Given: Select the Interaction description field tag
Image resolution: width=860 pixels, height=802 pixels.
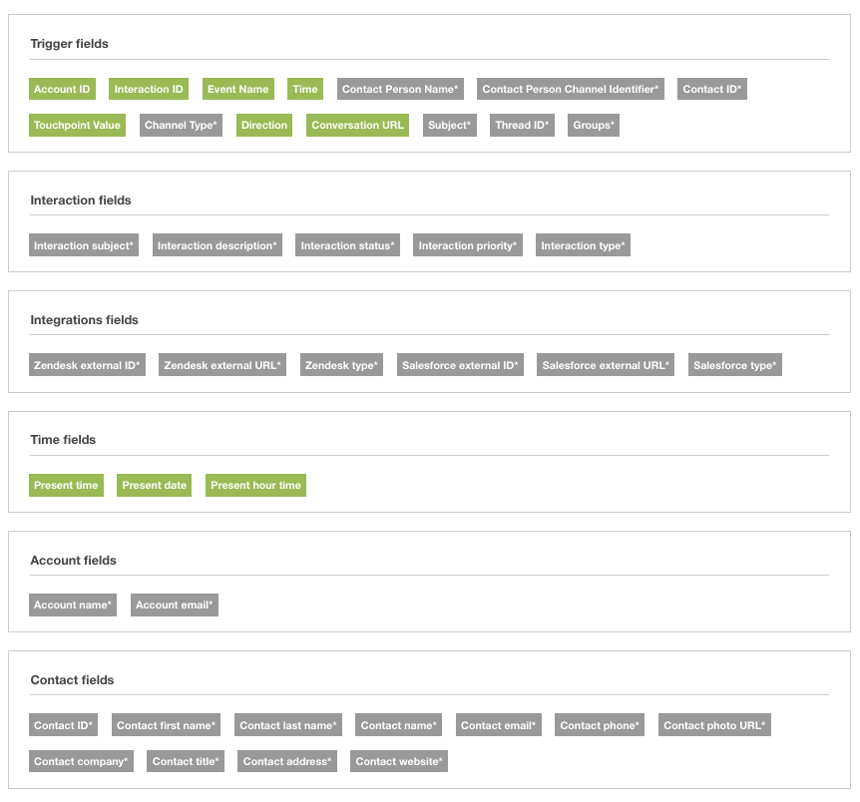Looking at the screenshot, I should tap(216, 246).
